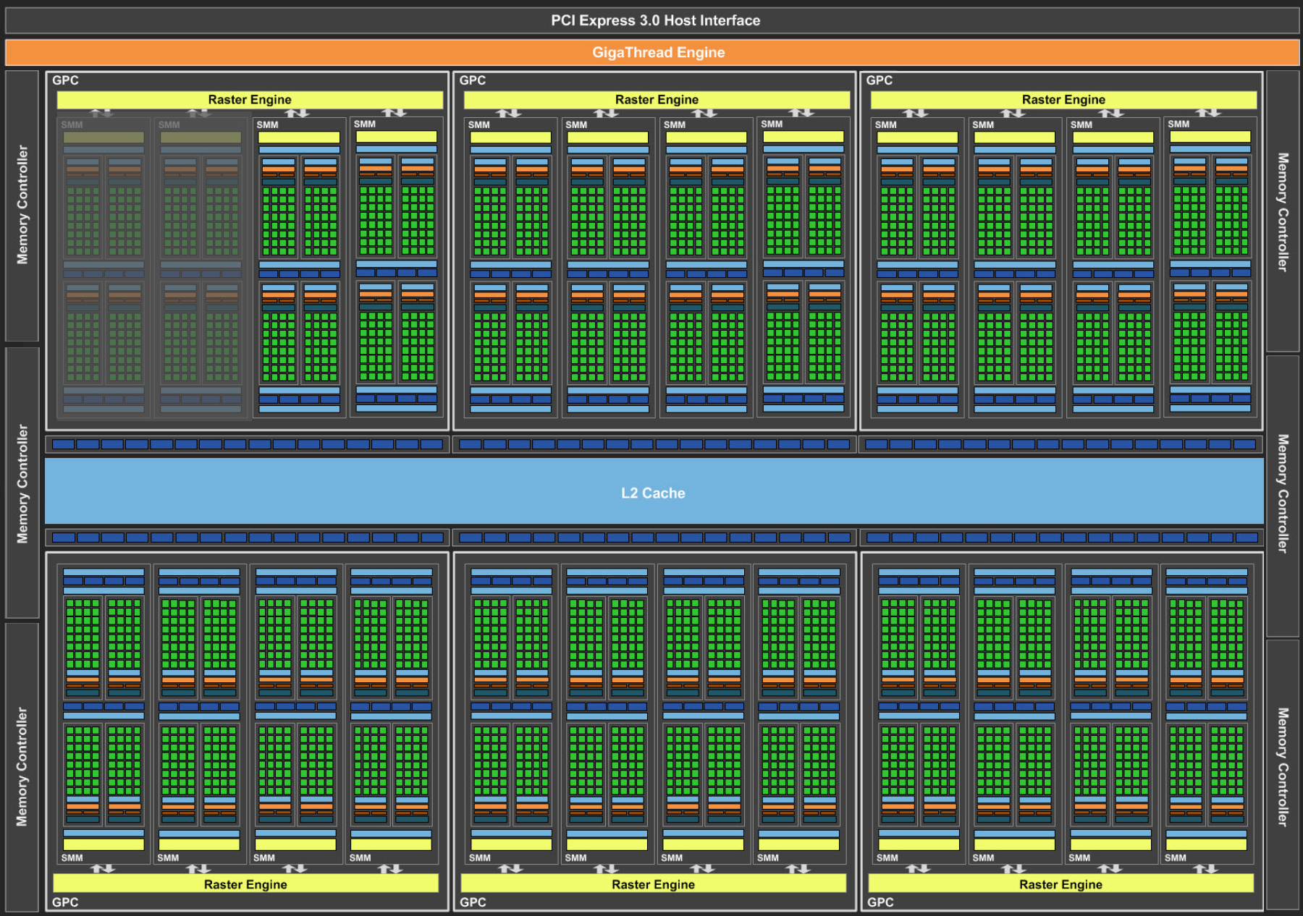Select the middle-right Memory Controller block
This screenshot has width=1303, height=916.
[x=1282, y=495]
